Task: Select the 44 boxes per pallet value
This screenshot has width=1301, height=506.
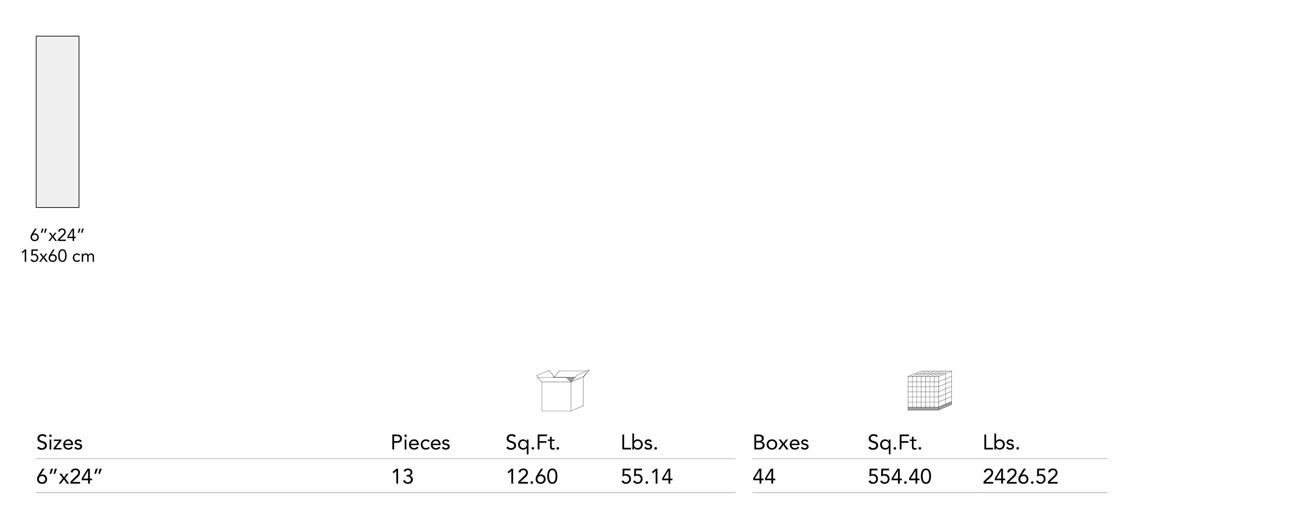Action: click(x=764, y=477)
